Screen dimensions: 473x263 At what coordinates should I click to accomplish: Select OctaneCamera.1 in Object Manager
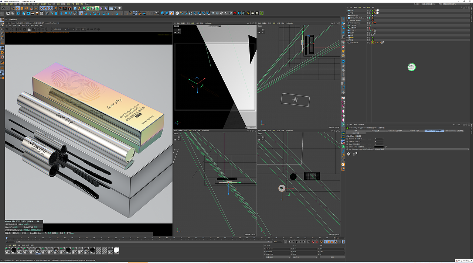click(x=355, y=20)
